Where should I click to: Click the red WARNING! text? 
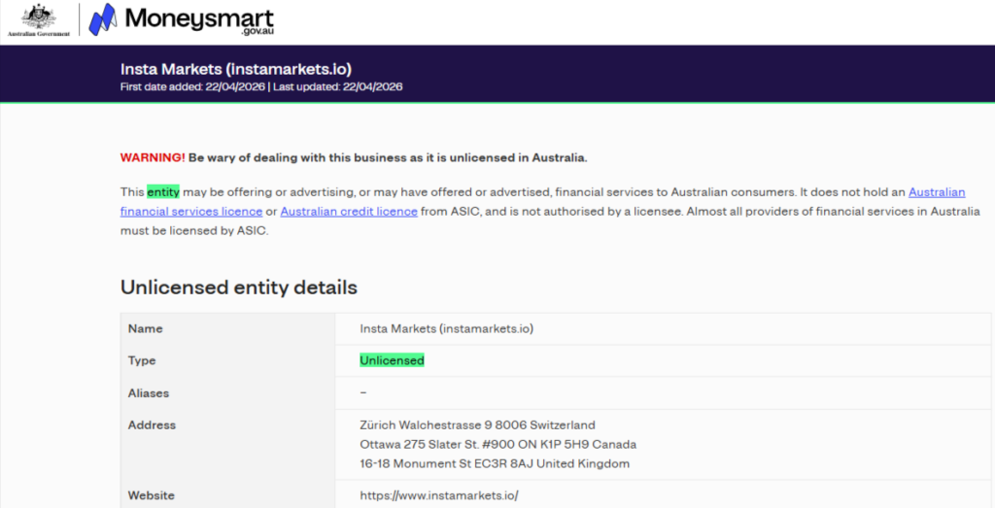153,158
